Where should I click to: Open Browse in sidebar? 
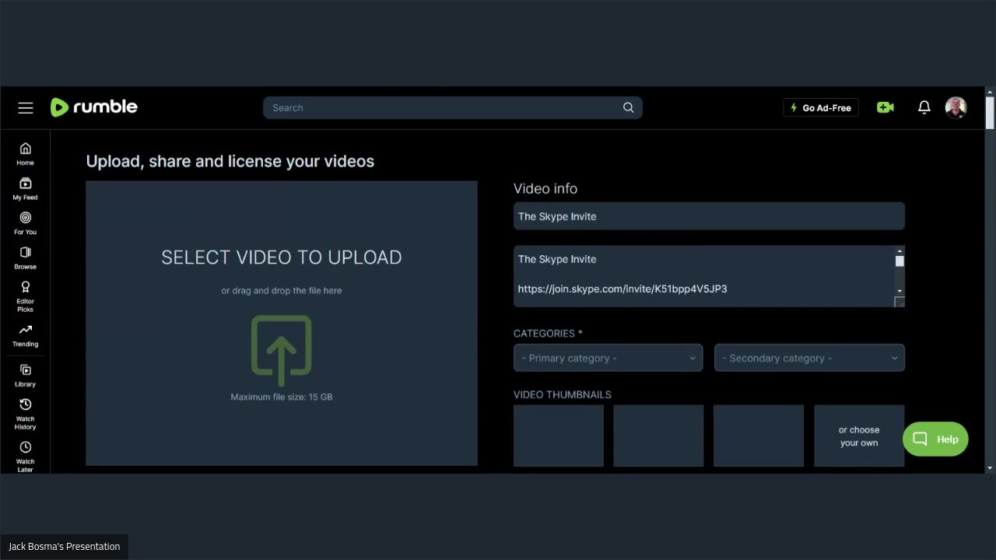25,257
